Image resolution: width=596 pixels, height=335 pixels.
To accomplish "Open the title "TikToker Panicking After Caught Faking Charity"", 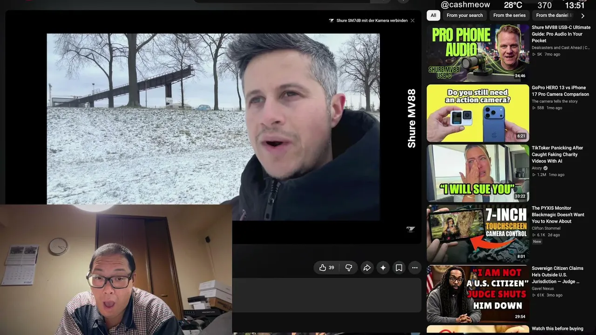I will coord(557,154).
